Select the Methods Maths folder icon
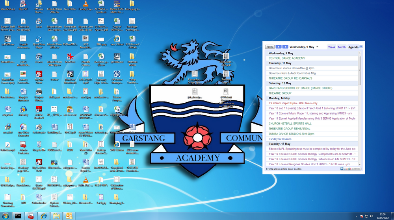Screen dimensions: 394x220 click(132, 60)
